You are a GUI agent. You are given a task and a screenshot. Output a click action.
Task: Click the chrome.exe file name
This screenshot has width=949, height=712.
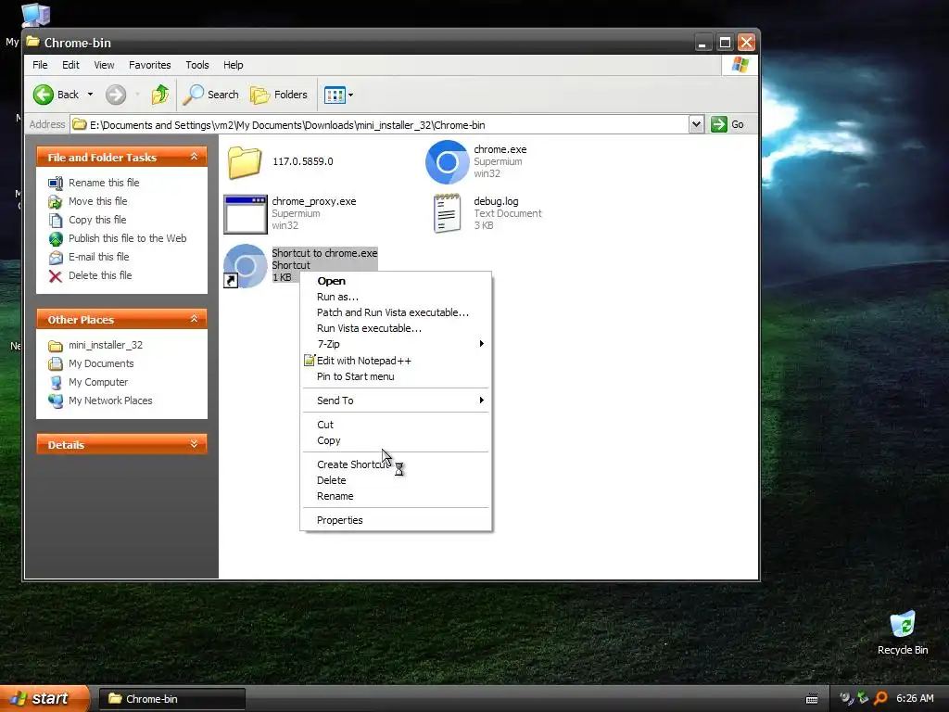coord(500,149)
